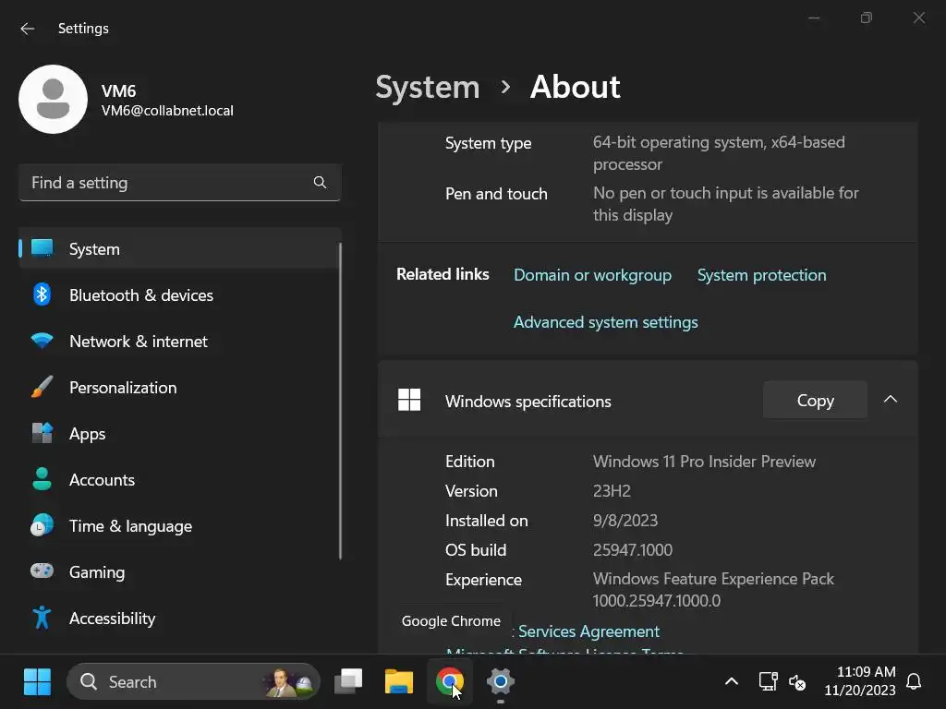Screen dimensions: 946x709
Task: Click the Bluetooth icon in sidebar
Action: (x=42, y=294)
